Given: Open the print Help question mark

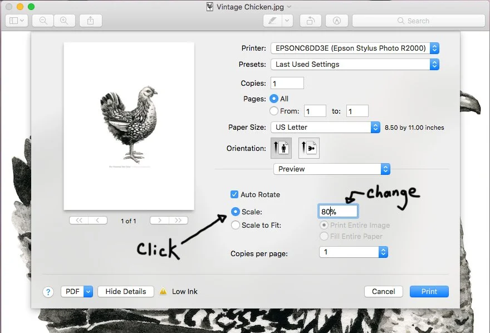Looking at the screenshot, I should (x=48, y=292).
